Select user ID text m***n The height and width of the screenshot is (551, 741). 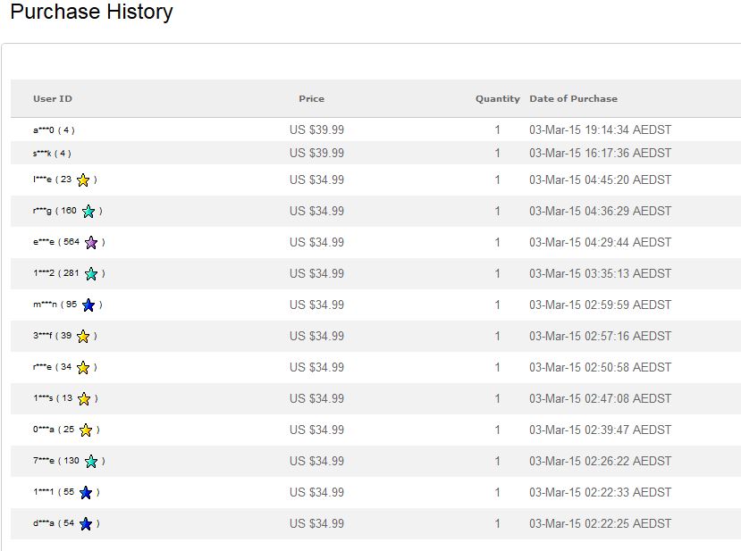click(x=45, y=305)
